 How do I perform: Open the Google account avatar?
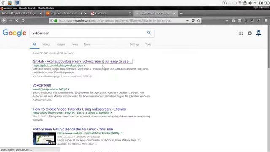tap(259, 33)
